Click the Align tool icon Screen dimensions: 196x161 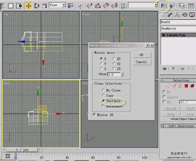(172, 6)
